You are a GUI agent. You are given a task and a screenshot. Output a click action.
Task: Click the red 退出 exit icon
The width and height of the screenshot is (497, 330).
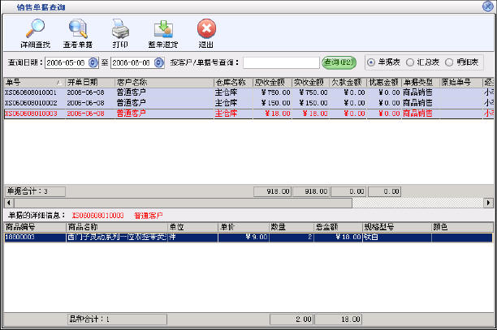click(206, 32)
